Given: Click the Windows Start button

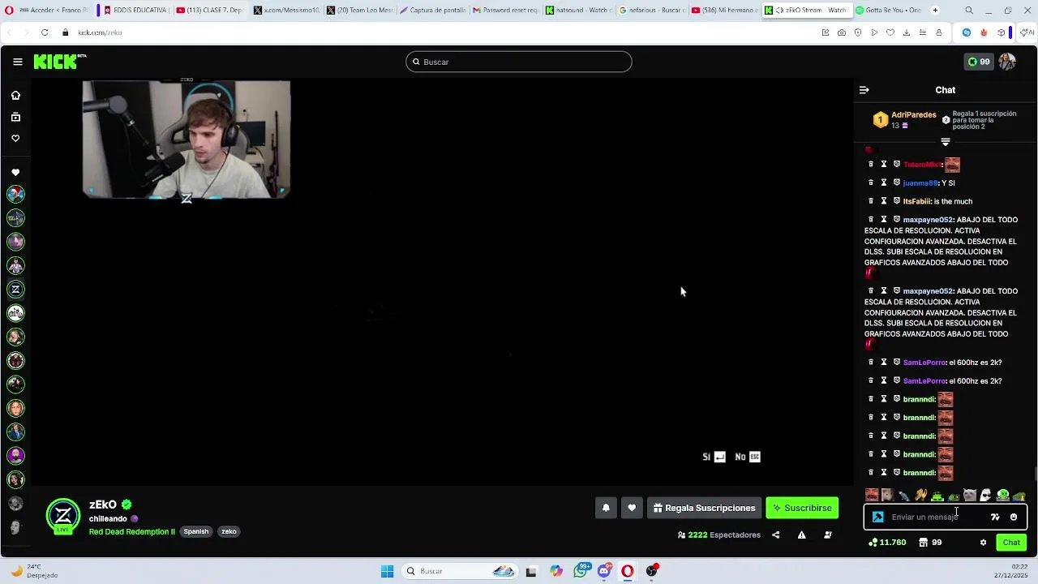Looking at the screenshot, I should (x=387, y=571).
